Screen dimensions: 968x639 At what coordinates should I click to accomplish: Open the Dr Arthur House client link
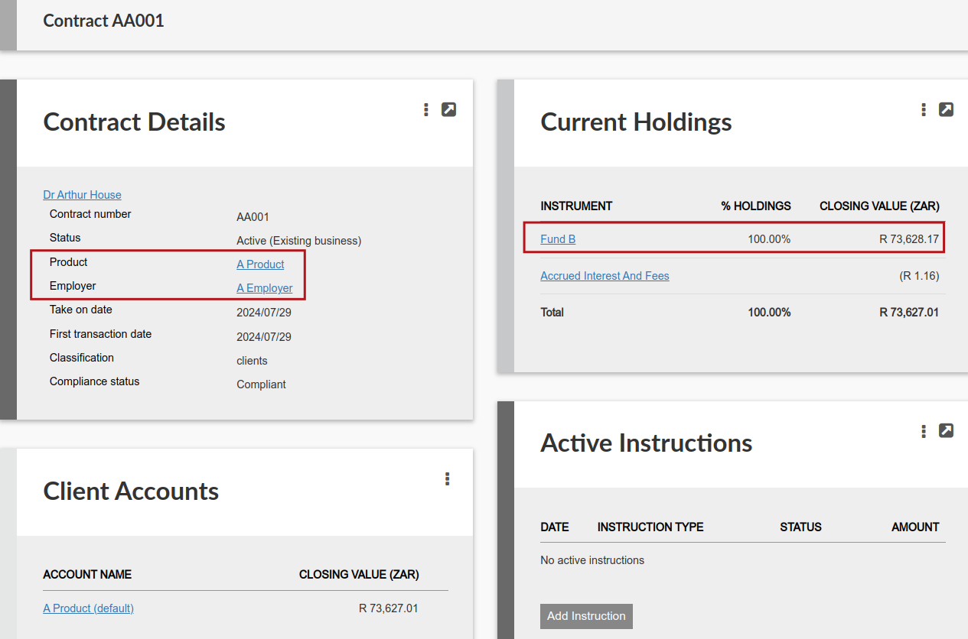[82, 195]
